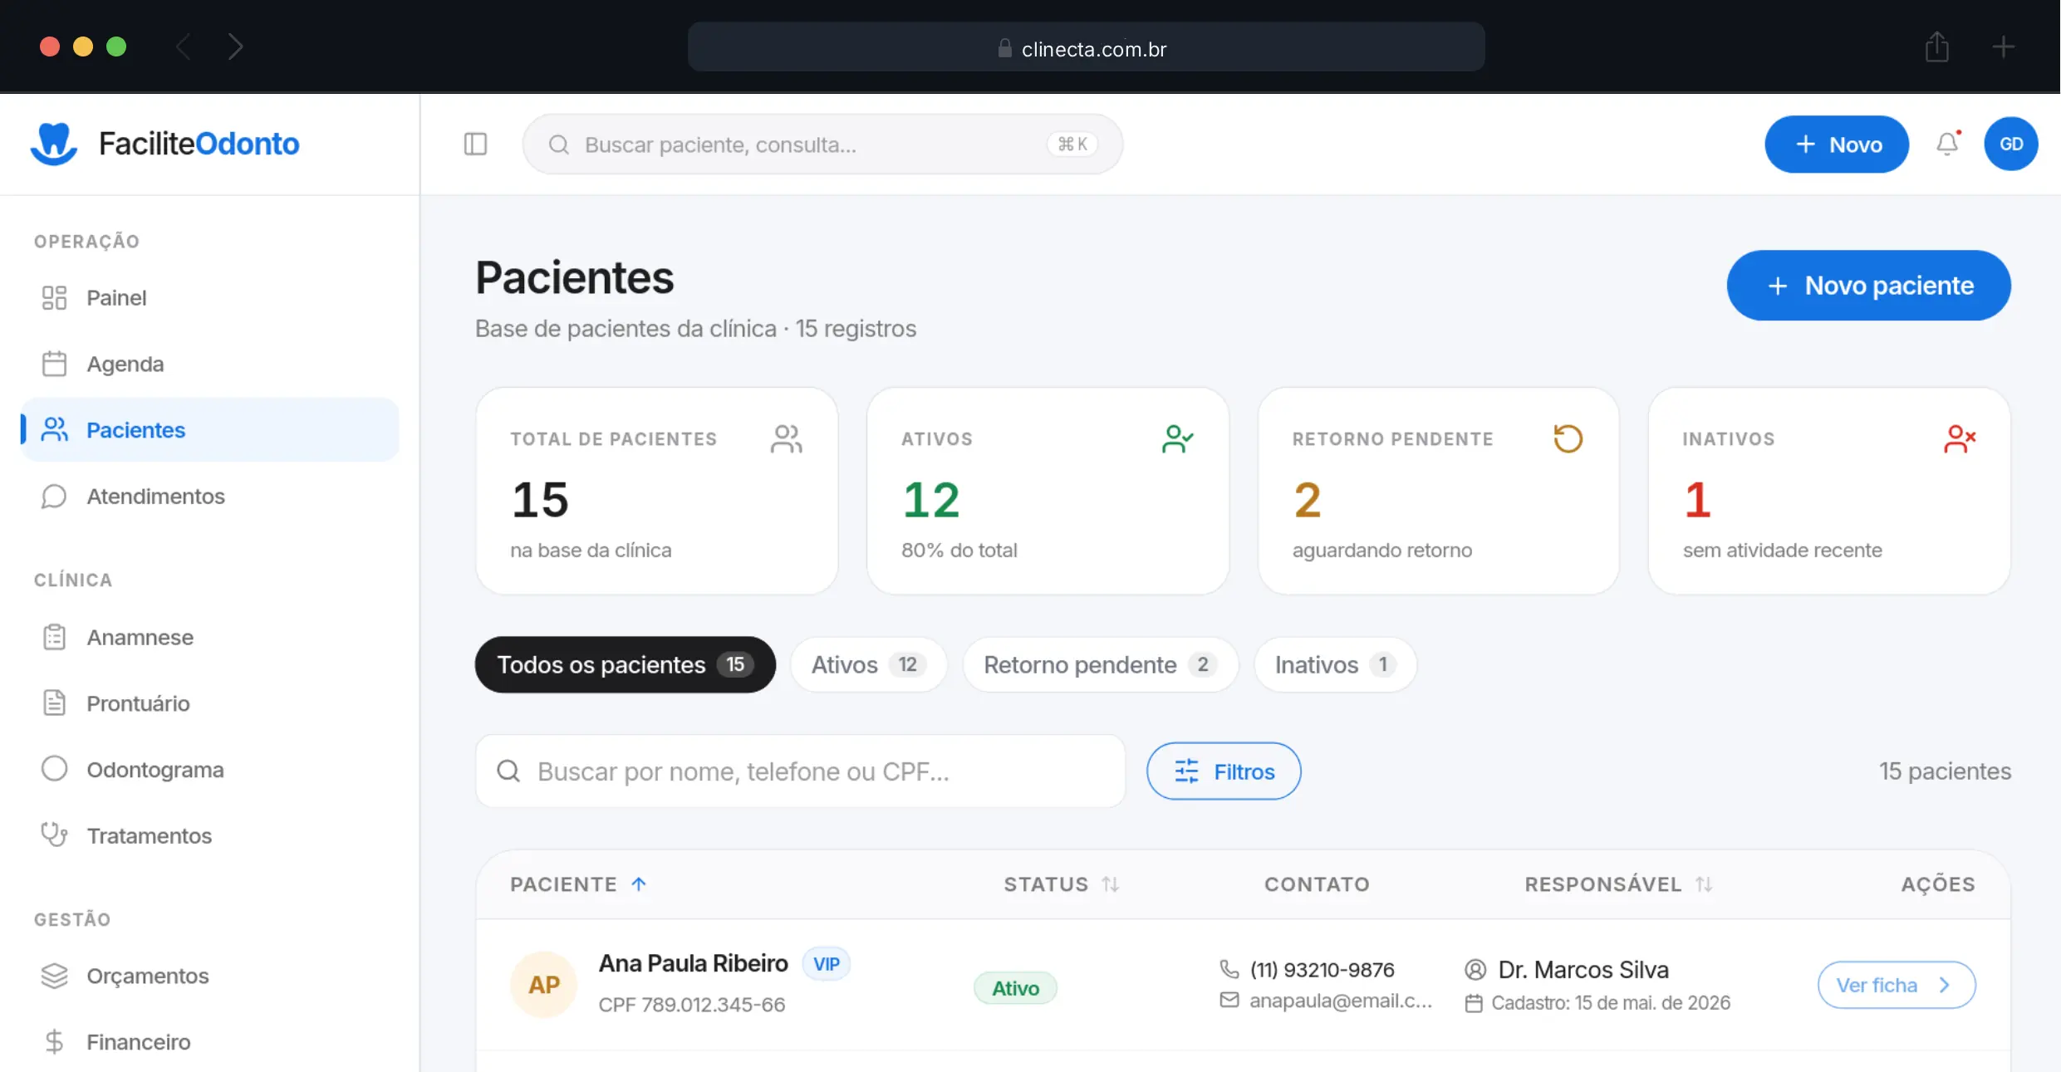
Task: Open Agenda in the sidebar
Action: pos(210,364)
